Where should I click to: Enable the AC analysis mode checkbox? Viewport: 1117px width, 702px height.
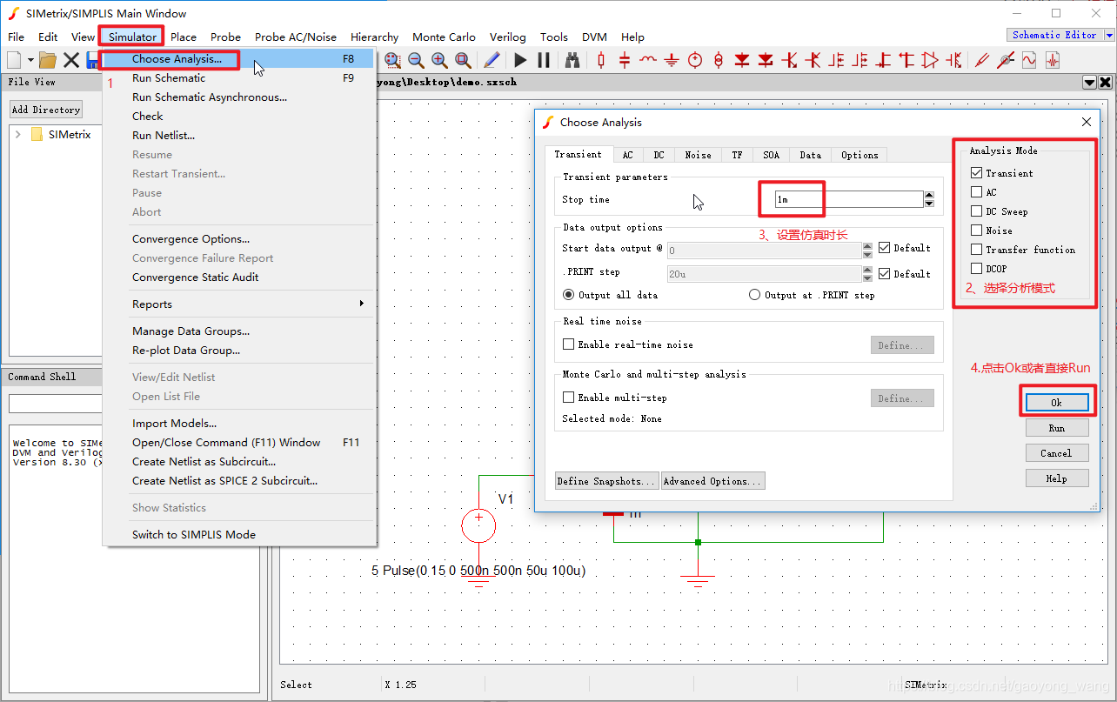(x=977, y=192)
